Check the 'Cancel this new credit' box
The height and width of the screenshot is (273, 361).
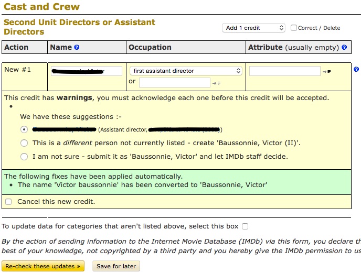8,202
